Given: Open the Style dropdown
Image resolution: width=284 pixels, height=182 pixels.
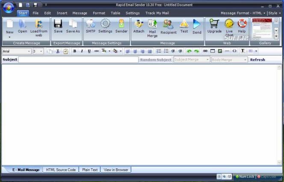Looking at the screenshot, I should click(275, 13).
